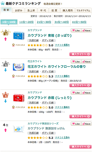Open the red カウブランド 赤箱 product image
The image size is (94, 152).
(18, 98)
